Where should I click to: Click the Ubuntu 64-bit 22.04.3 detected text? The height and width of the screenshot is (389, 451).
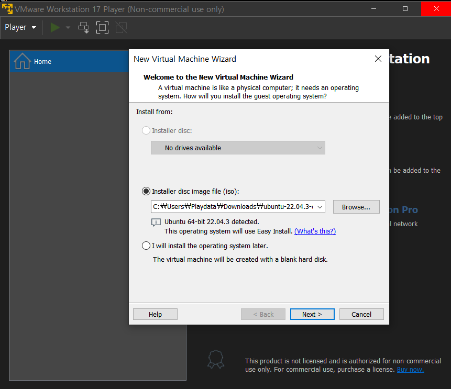click(x=212, y=221)
